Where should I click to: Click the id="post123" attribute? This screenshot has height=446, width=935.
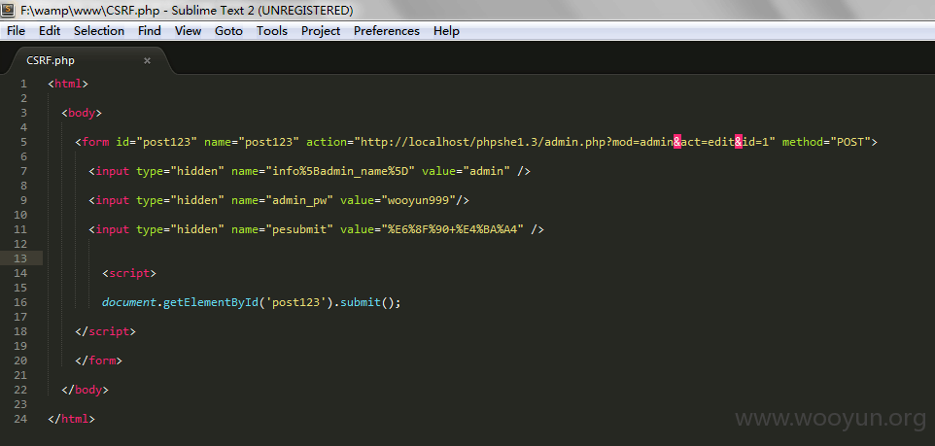[156, 142]
